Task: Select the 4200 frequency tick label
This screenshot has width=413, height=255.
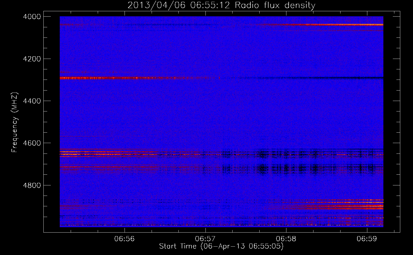Action: tap(32, 59)
